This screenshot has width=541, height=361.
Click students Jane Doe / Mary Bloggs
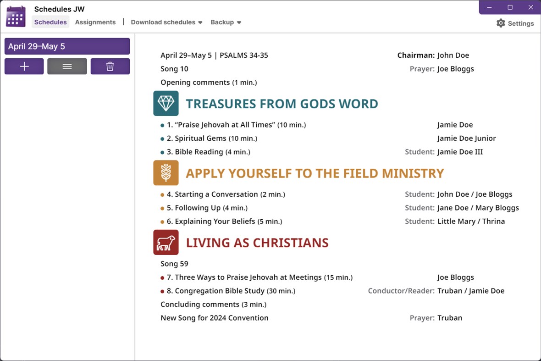(478, 208)
